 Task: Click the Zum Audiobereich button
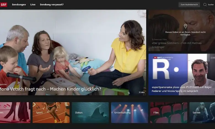(189, 5)
